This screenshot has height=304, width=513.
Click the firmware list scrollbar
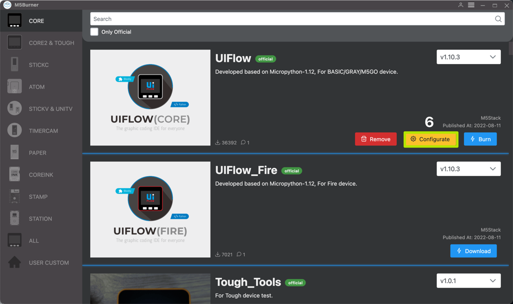510,48
